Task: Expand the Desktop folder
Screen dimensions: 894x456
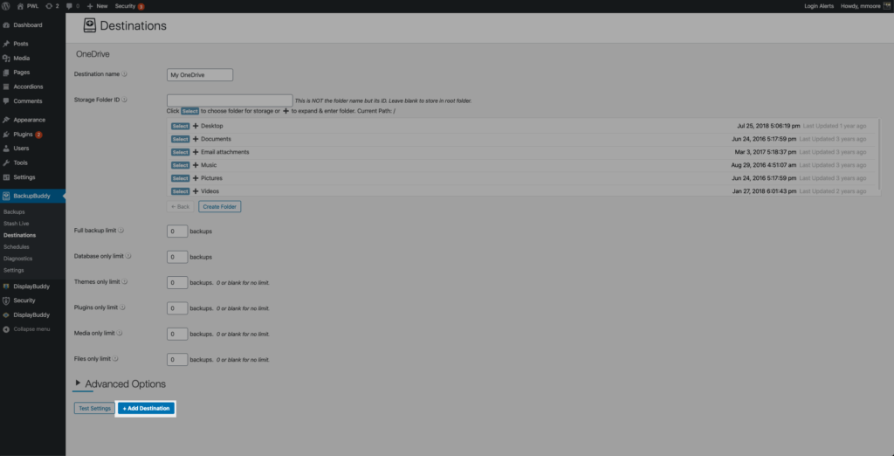Action: tap(196, 126)
